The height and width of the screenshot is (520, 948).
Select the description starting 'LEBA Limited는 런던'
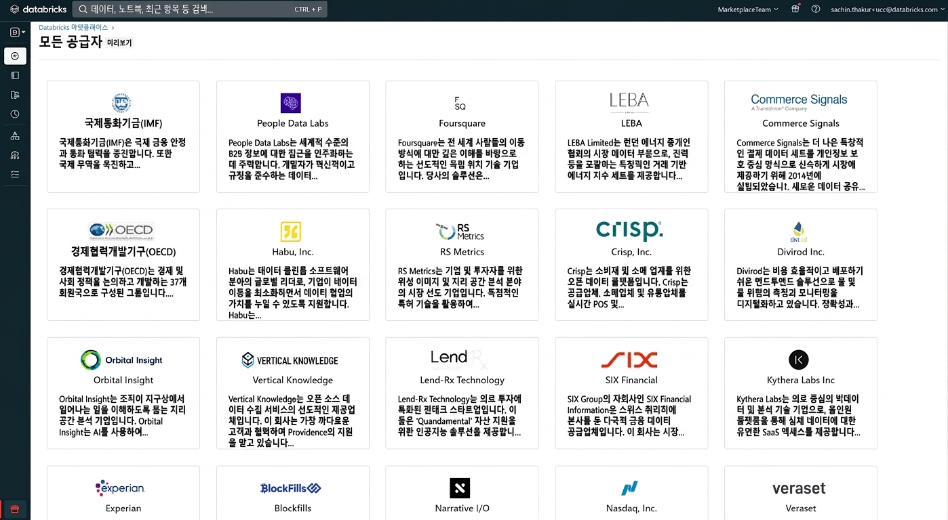(629, 159)
